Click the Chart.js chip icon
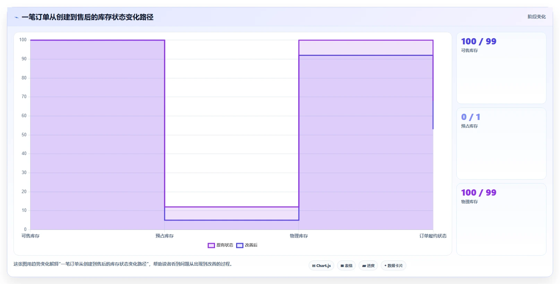Screen dimensions: 560x284 pos(314,266)
